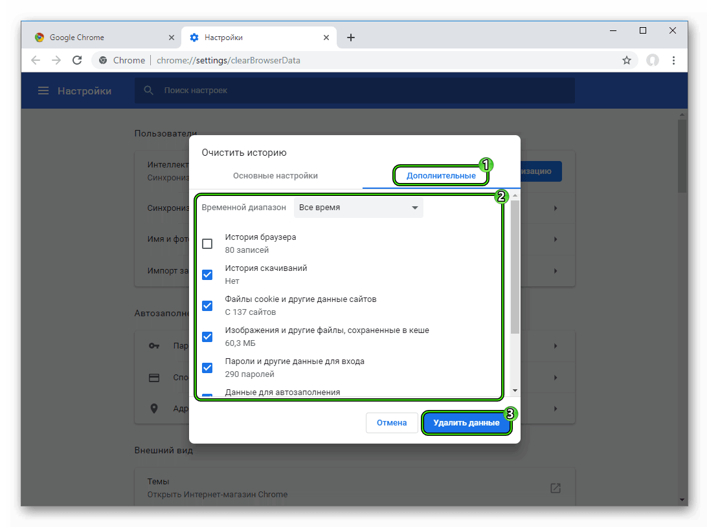Screen dimensions: 709x527
Task: Uncheck the cached images and files checkbox
Action: [207, 337]
